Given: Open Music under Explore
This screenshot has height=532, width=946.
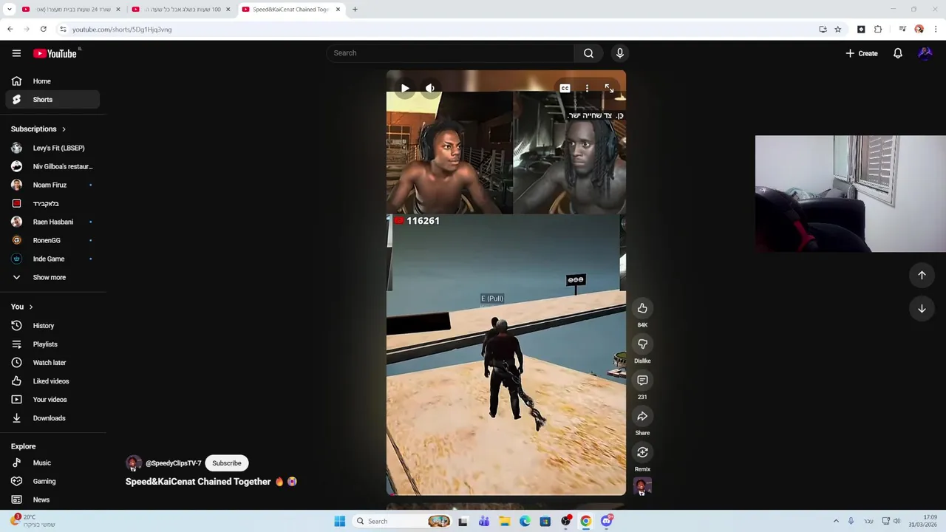Looking at the screenshot, I should pos(52,463).
